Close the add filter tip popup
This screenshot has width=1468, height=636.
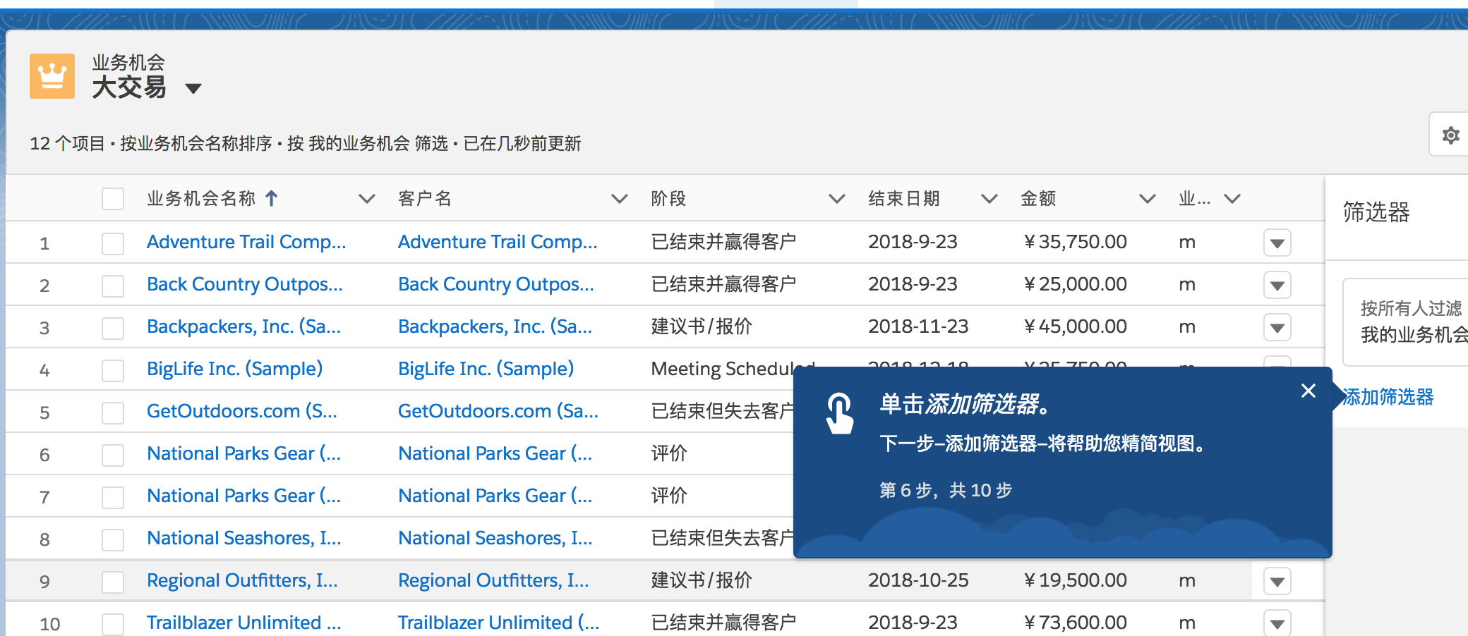(x=1308, y=391)
